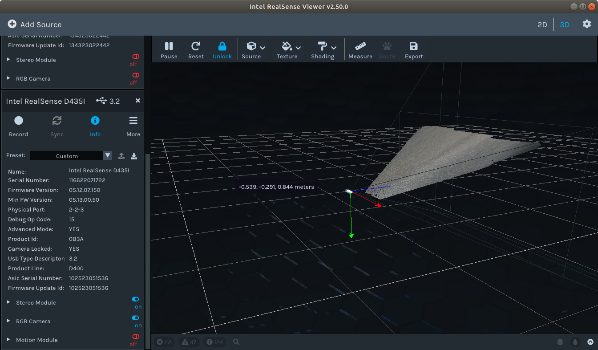Click the Firmware Version value 05.12.07.150
This screenshot has width=598, height=350.
(85, 190)
